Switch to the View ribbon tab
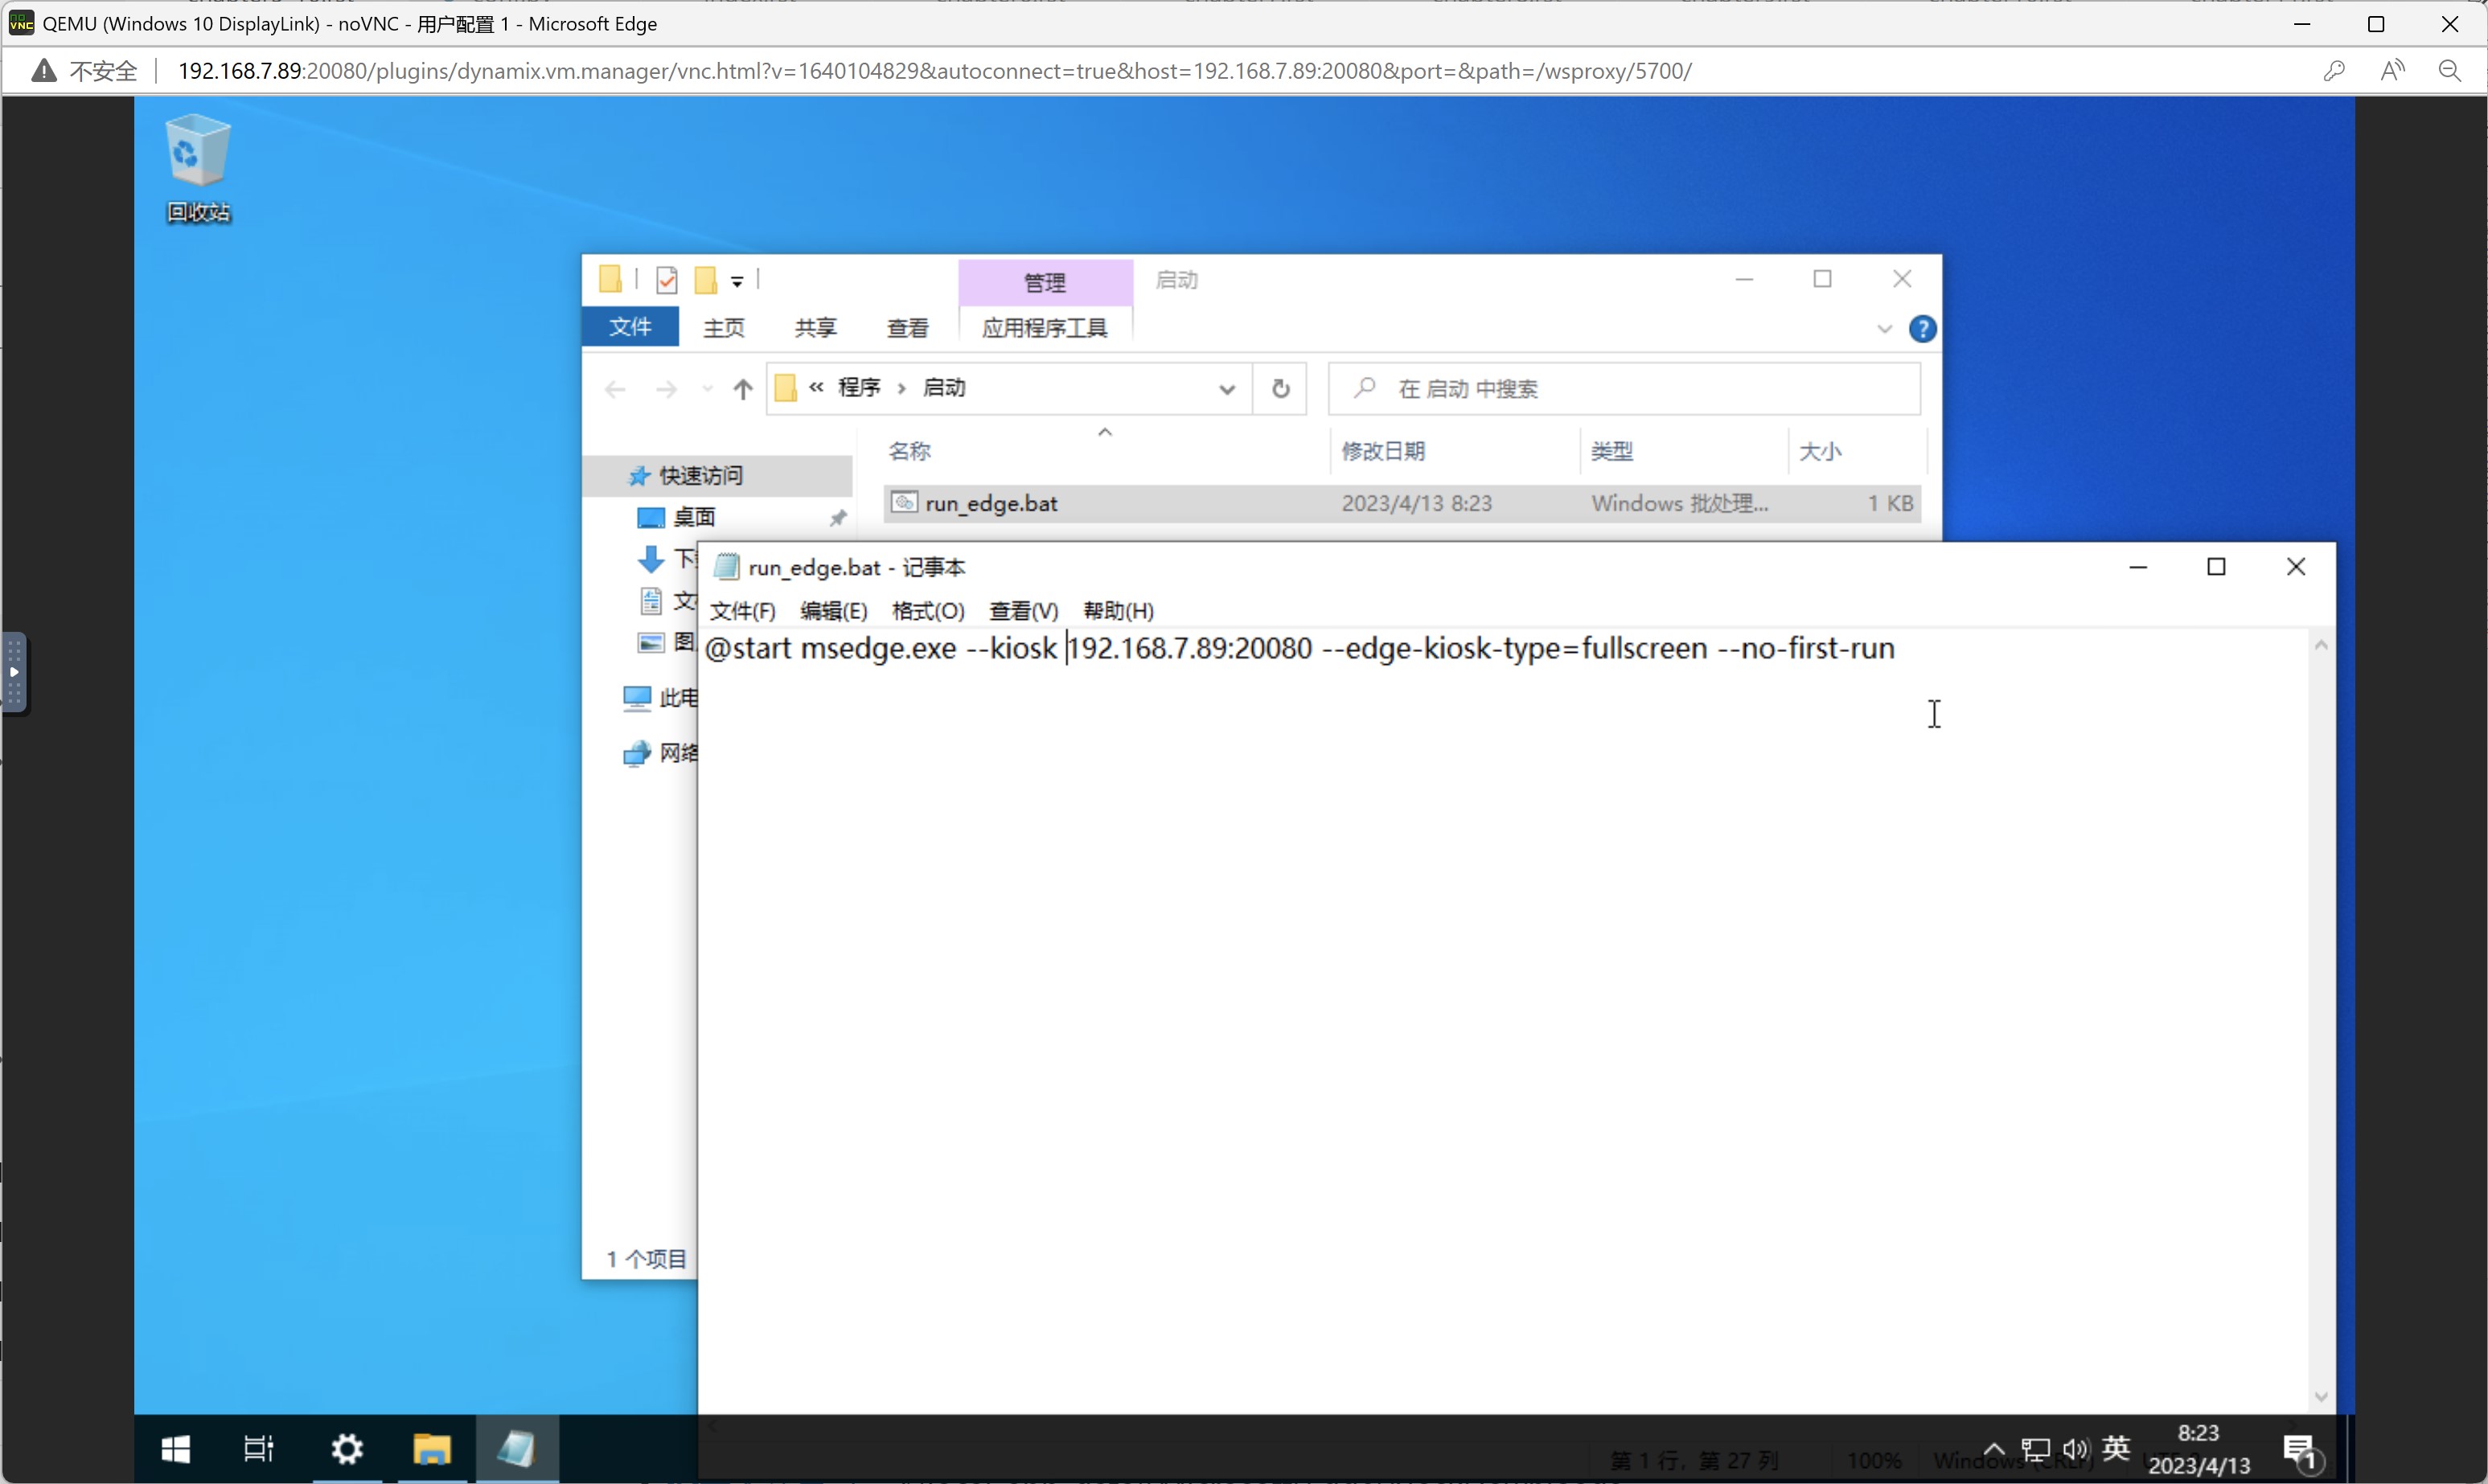This screenshot has width=2488, height=1484. coord(907,328)
